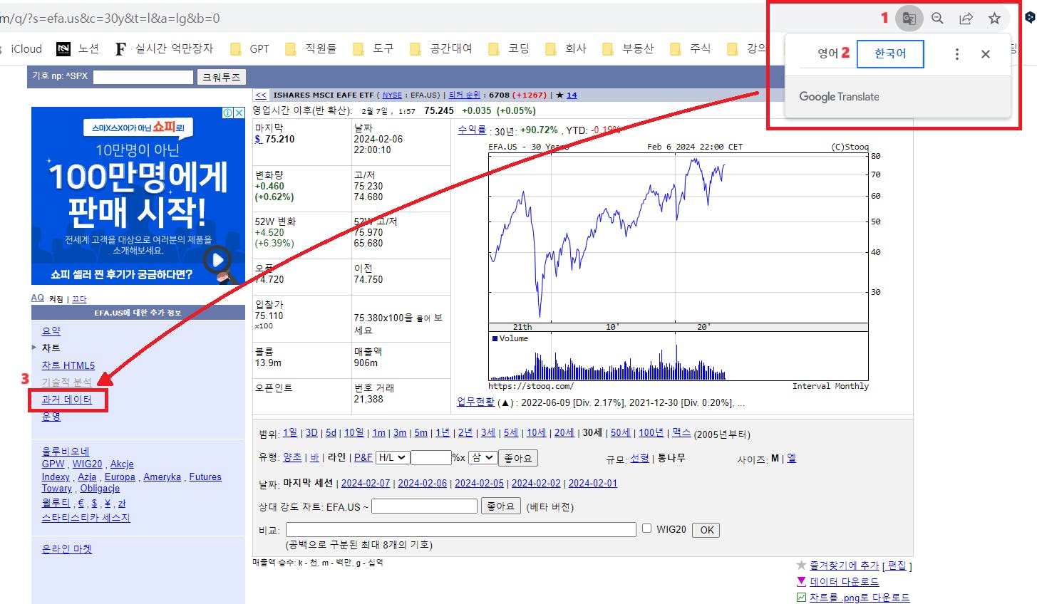Select the 1m range link
This screenshot has height=604, width=1037.
click(378, 432)
